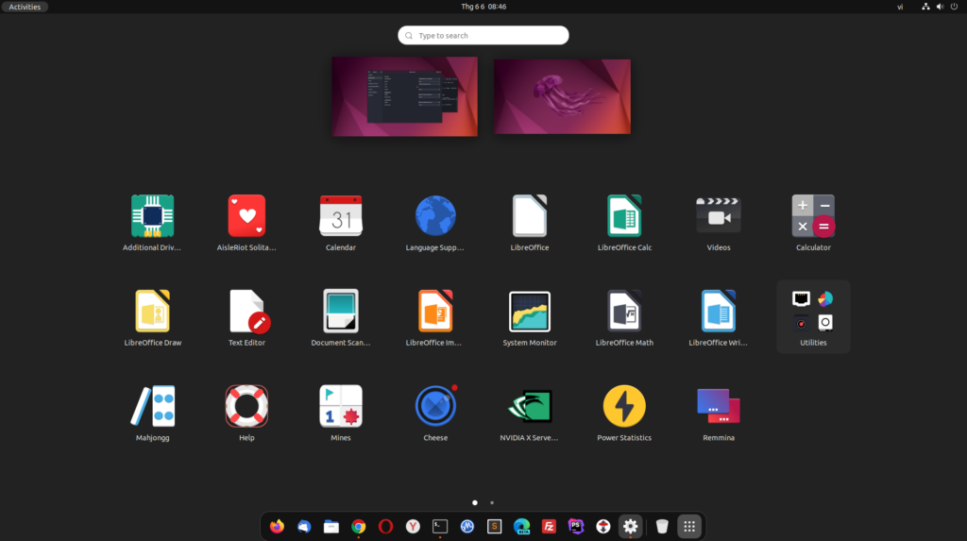Start the Mahjongg game
The width and height of the screenshot is (967, 541).
coord(152,407)
